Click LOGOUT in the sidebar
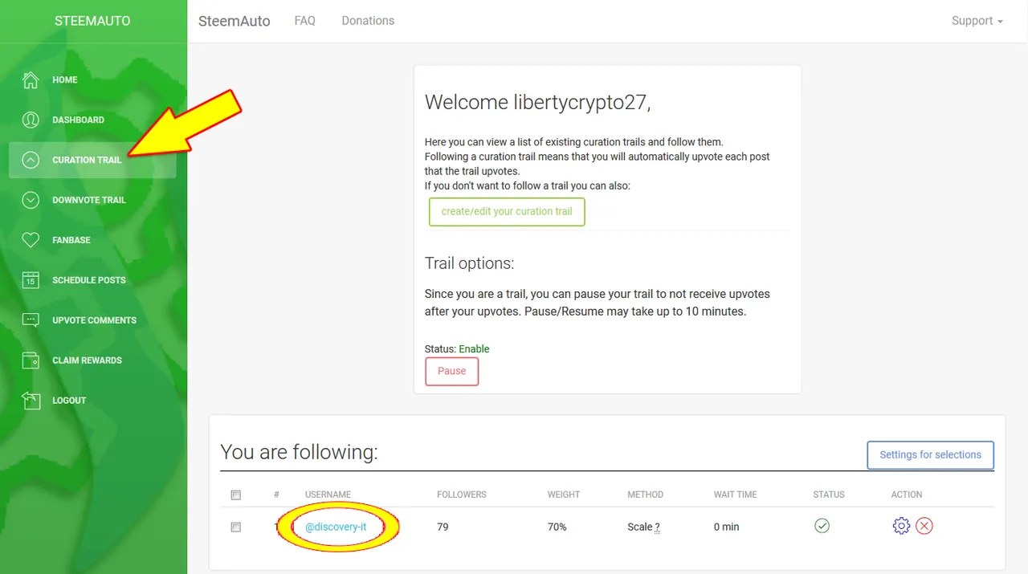This screenshot has height=574, width=1028. (92, 401)
